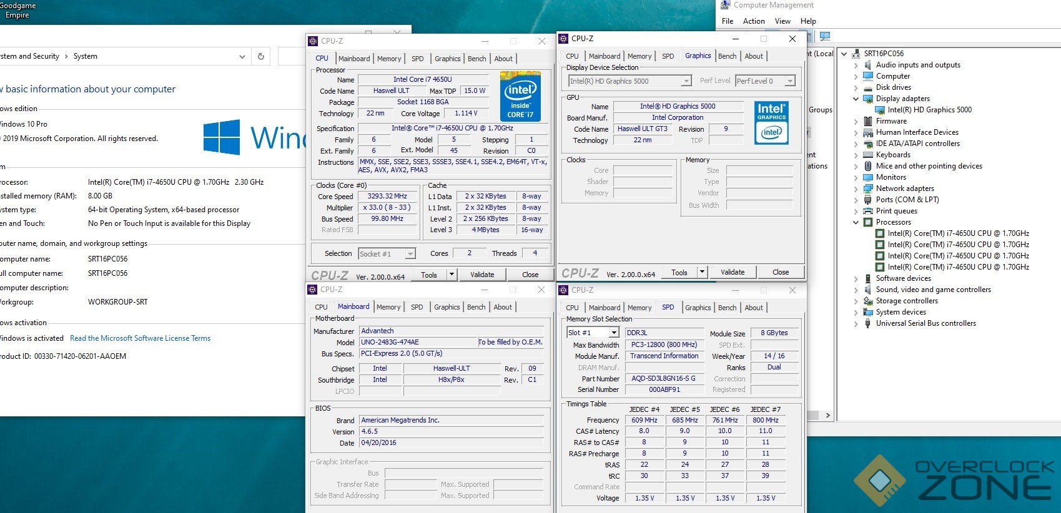Click the refresh icon in System address bar
Screen dimensions: 1061x513
pos(261,56)
